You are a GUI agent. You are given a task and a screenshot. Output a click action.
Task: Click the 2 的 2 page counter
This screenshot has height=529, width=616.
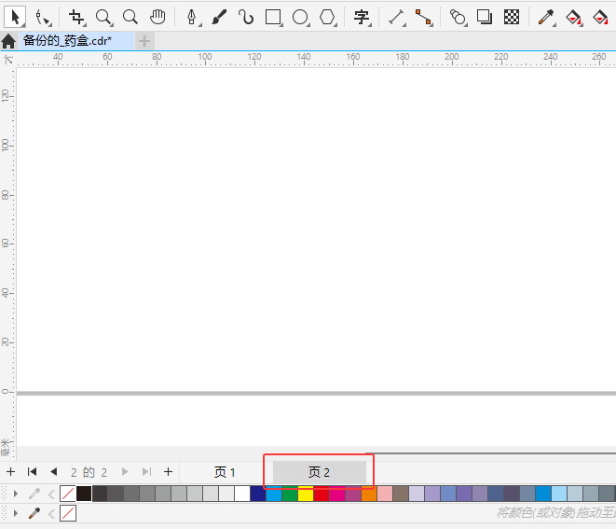(89, 472)
